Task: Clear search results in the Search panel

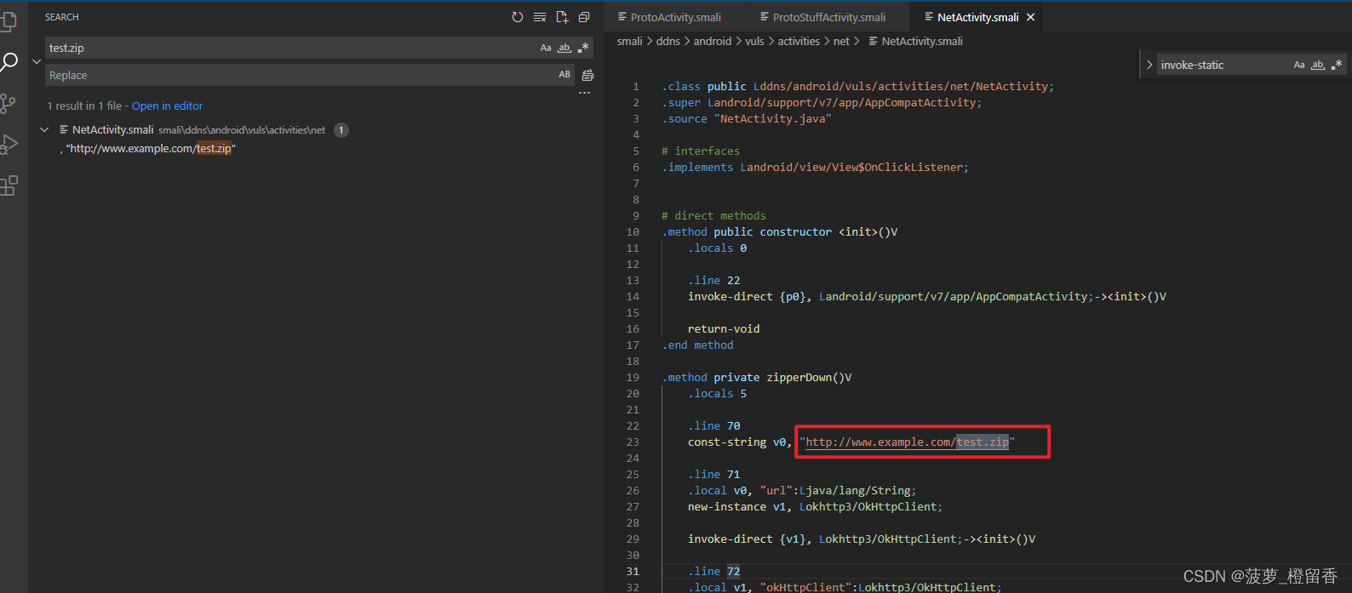Action: coord(540,17)
